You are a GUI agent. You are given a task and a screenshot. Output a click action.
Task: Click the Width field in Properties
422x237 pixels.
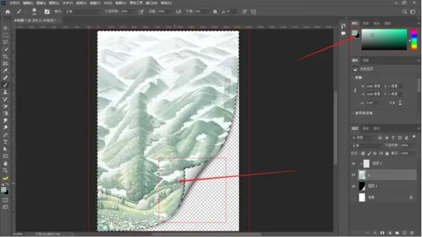tap(373, 86)
